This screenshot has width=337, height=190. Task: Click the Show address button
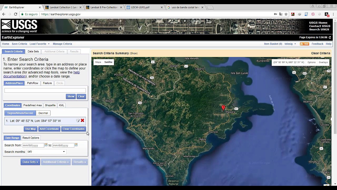pyautogui.click(x=71, y=97)
